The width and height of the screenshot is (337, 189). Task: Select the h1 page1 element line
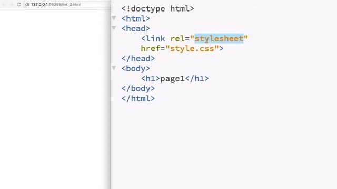[175, 78]
